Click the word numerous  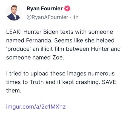(101, 74)
